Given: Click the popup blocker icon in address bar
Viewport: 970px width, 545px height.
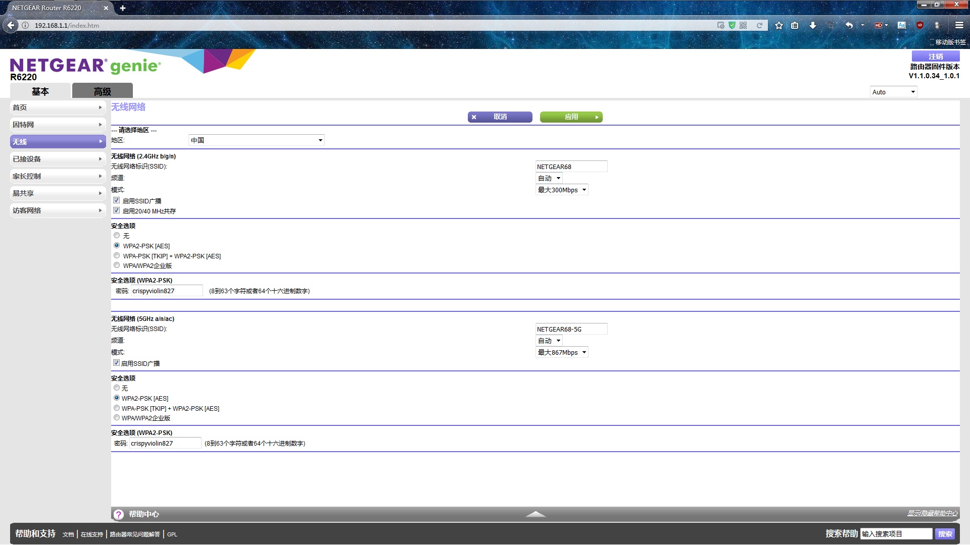Looking at the screenshot, I should [721, 25].
